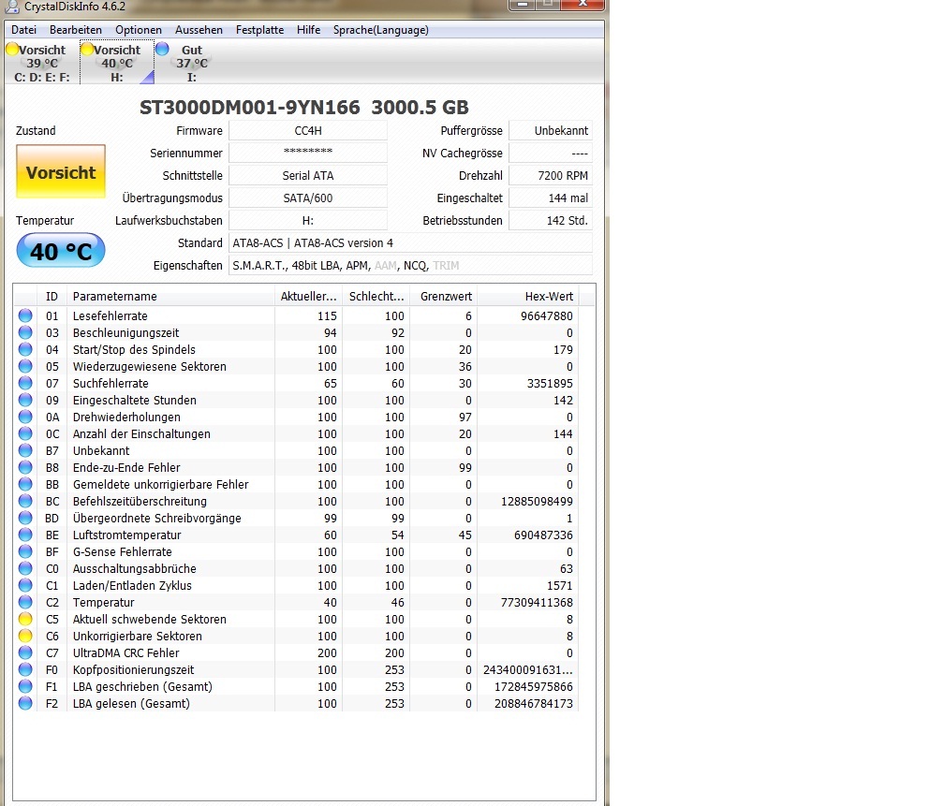Click status icon for Drehwiederholungen
Image resolution: width=944 pixels, height=806 pixels.
pyautogui.click(x=25, y=417)
